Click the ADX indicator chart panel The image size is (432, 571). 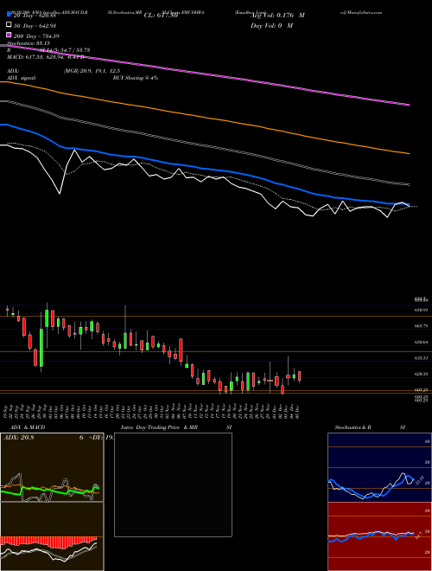click(52, 467)
